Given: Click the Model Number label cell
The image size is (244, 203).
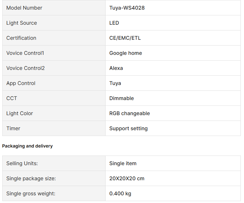Looking at the screenshot, I should [24, 8].
